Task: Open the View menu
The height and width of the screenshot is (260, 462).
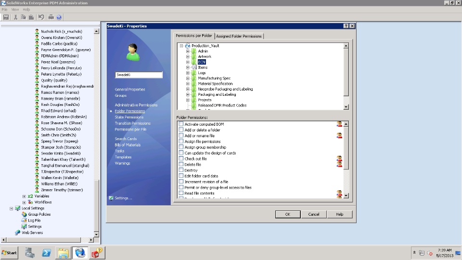Action: (15, 10)
